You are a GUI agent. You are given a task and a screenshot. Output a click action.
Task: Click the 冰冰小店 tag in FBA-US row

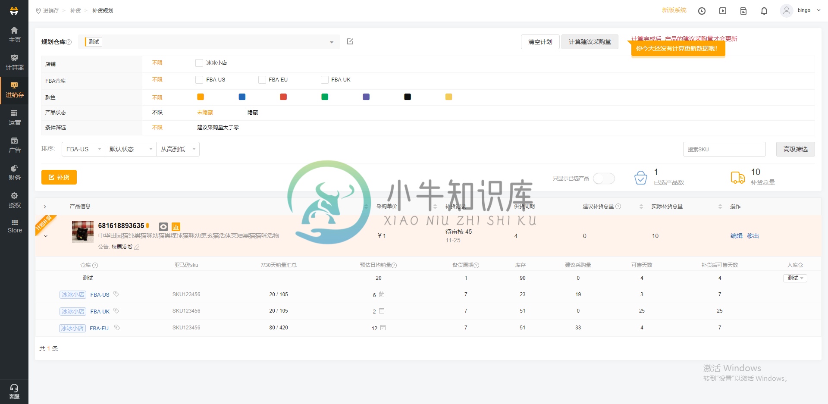click(x=73, y=295)
